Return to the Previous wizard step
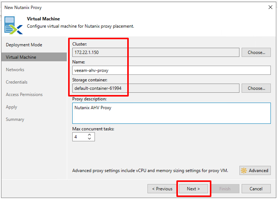 [162, 189]
